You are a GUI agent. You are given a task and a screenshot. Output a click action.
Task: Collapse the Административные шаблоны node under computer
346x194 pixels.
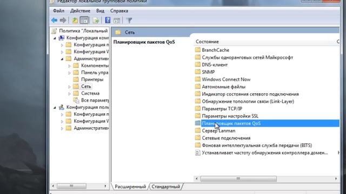coord(62,59)
